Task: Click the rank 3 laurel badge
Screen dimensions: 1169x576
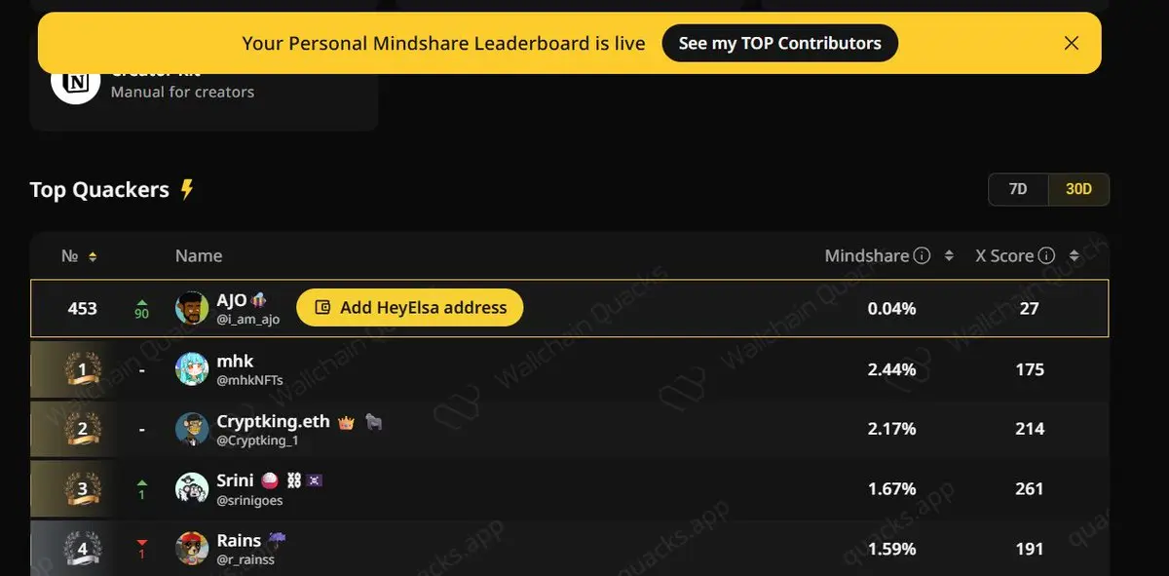Action: [83, 489]
